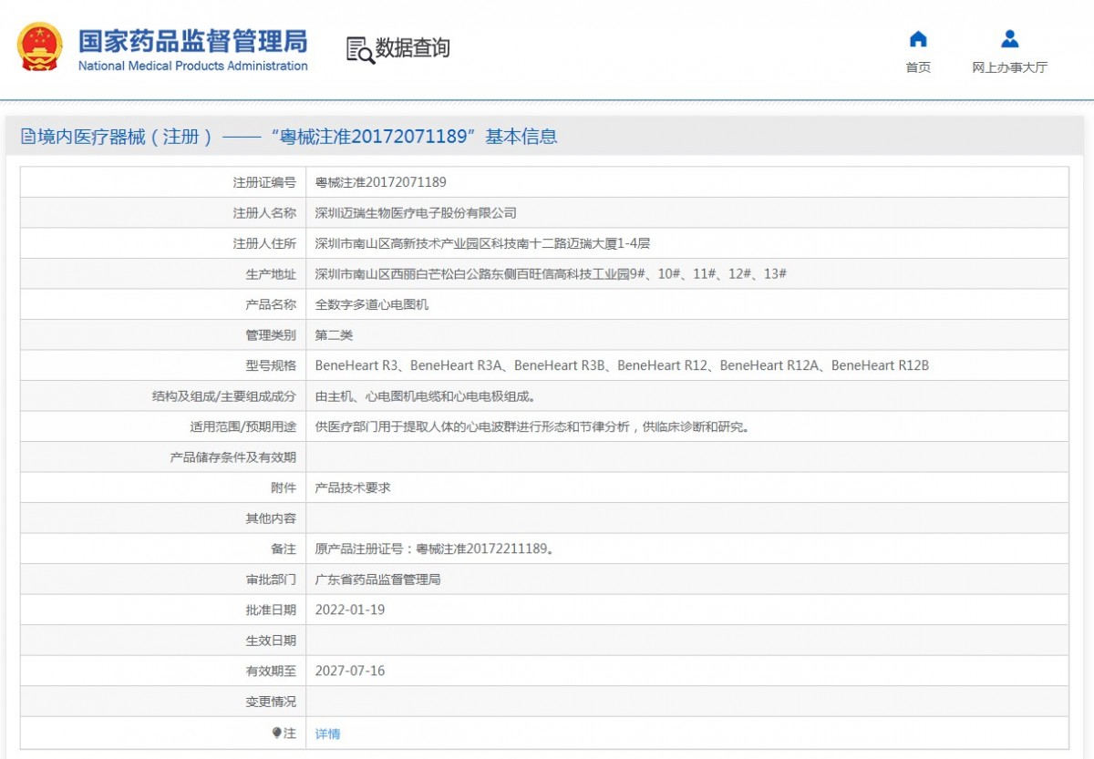
Task: Click the 变更情况 row label
Action: 271,702
